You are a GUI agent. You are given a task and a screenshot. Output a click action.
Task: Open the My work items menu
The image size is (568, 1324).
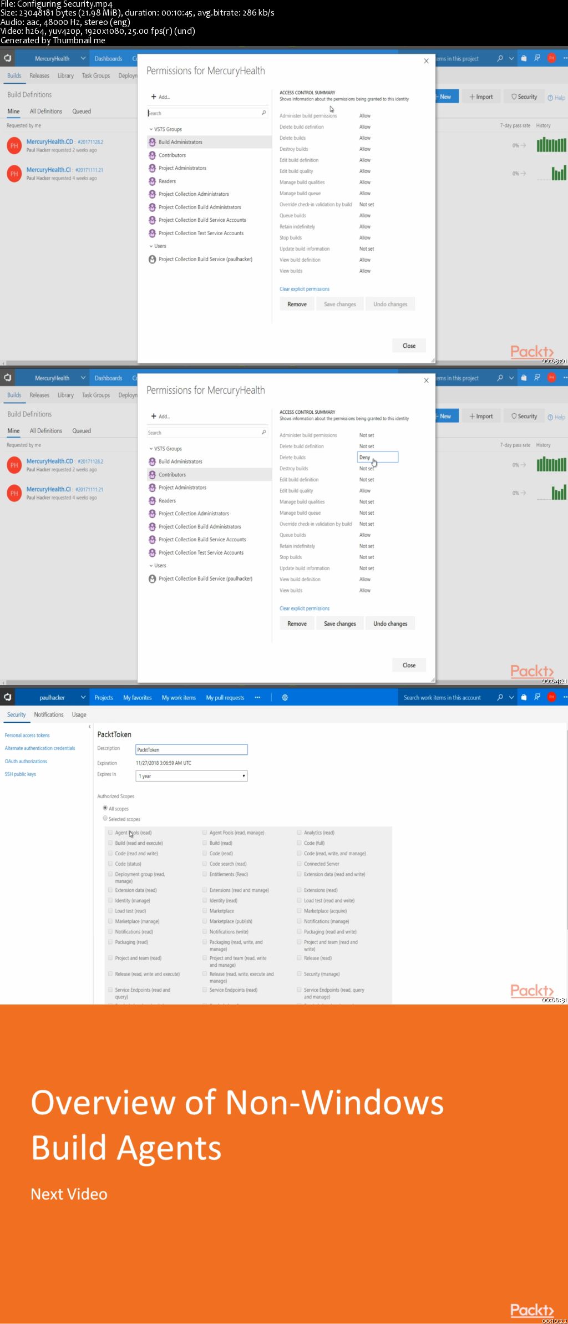pyautogui.click(x=179, y=697)
